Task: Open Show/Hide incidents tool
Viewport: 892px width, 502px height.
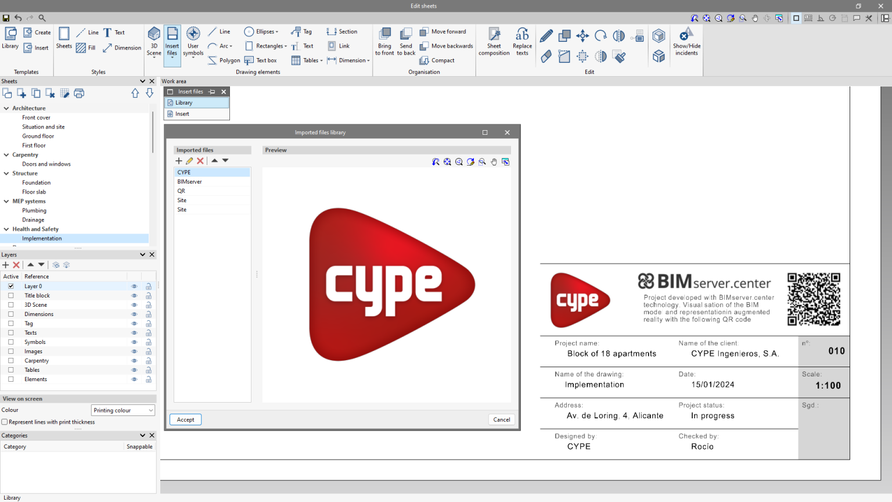Action: point(686,41)
